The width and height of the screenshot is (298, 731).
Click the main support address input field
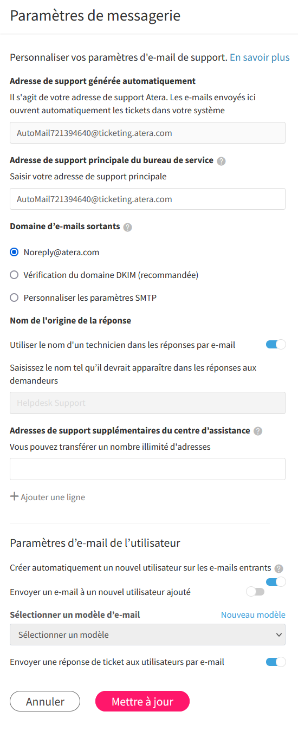click(147, 199)
